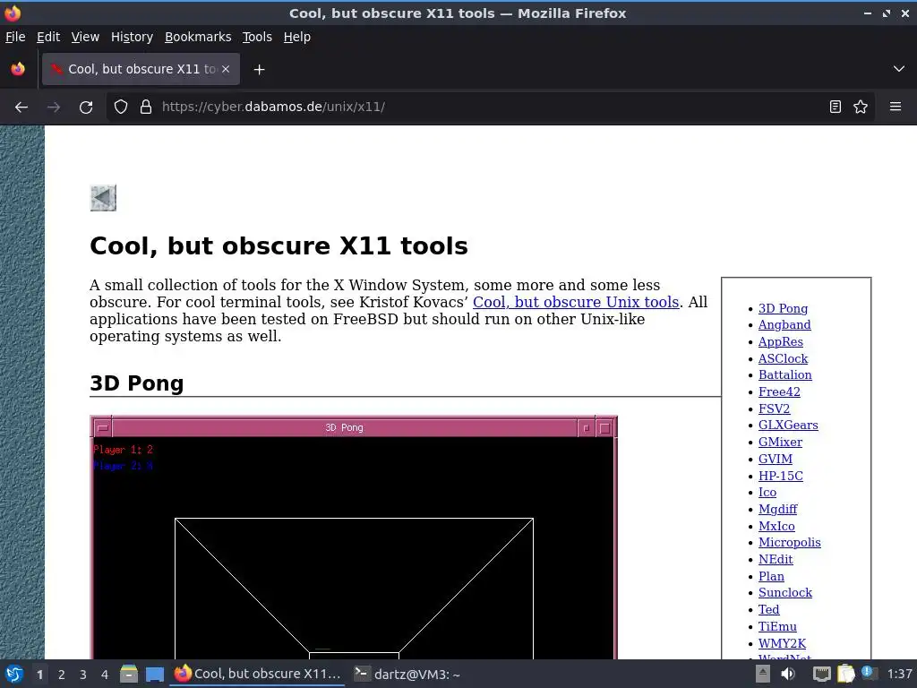The width and height of the screenshot is (917, 688).
Task: Jump to 3D Pong in the index
Action: coord(783,308)
